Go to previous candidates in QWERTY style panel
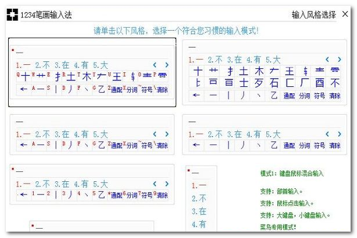Viewport: 357px width, 238px height. pos(155,65)
